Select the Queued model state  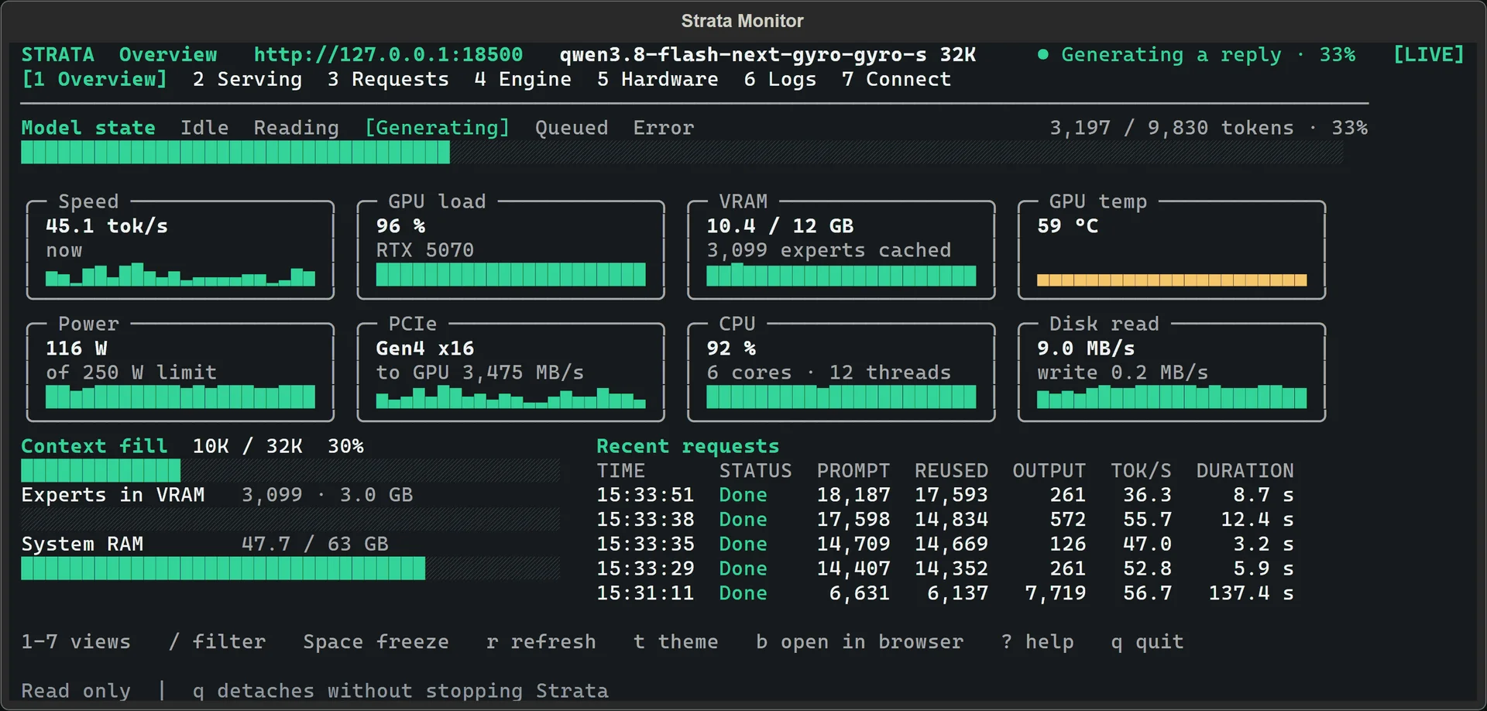pos(572,128)
